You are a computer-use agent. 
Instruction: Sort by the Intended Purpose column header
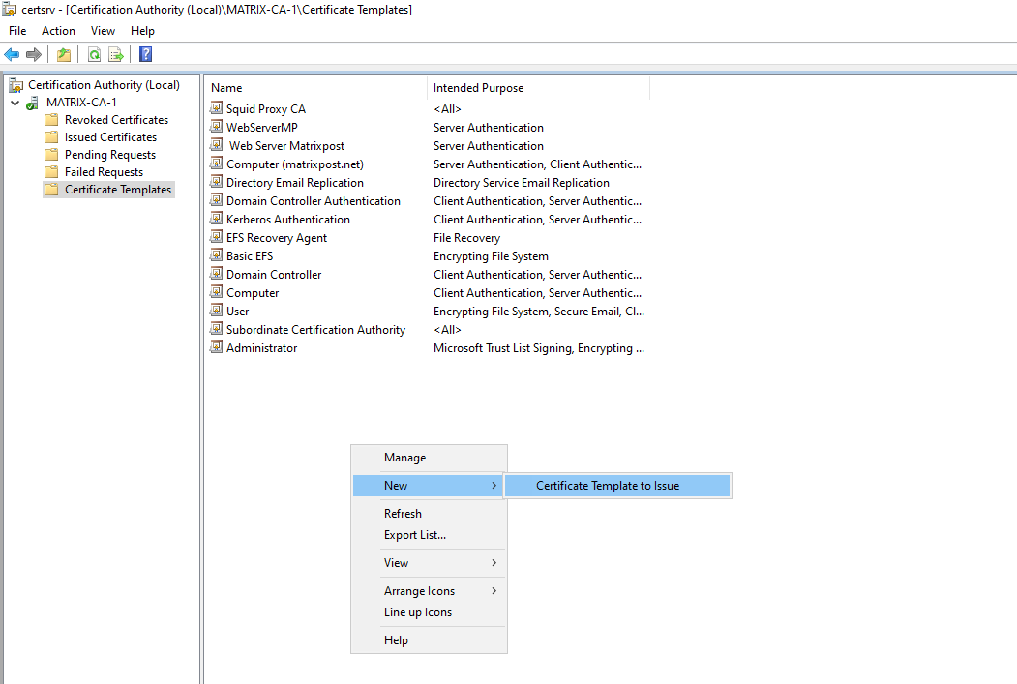[538, 87]
